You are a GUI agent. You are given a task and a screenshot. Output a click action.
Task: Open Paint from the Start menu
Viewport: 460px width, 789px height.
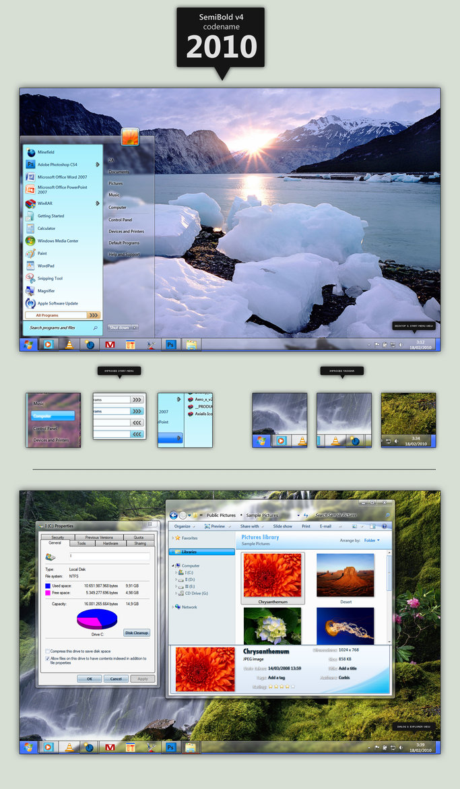coord(42,253)
